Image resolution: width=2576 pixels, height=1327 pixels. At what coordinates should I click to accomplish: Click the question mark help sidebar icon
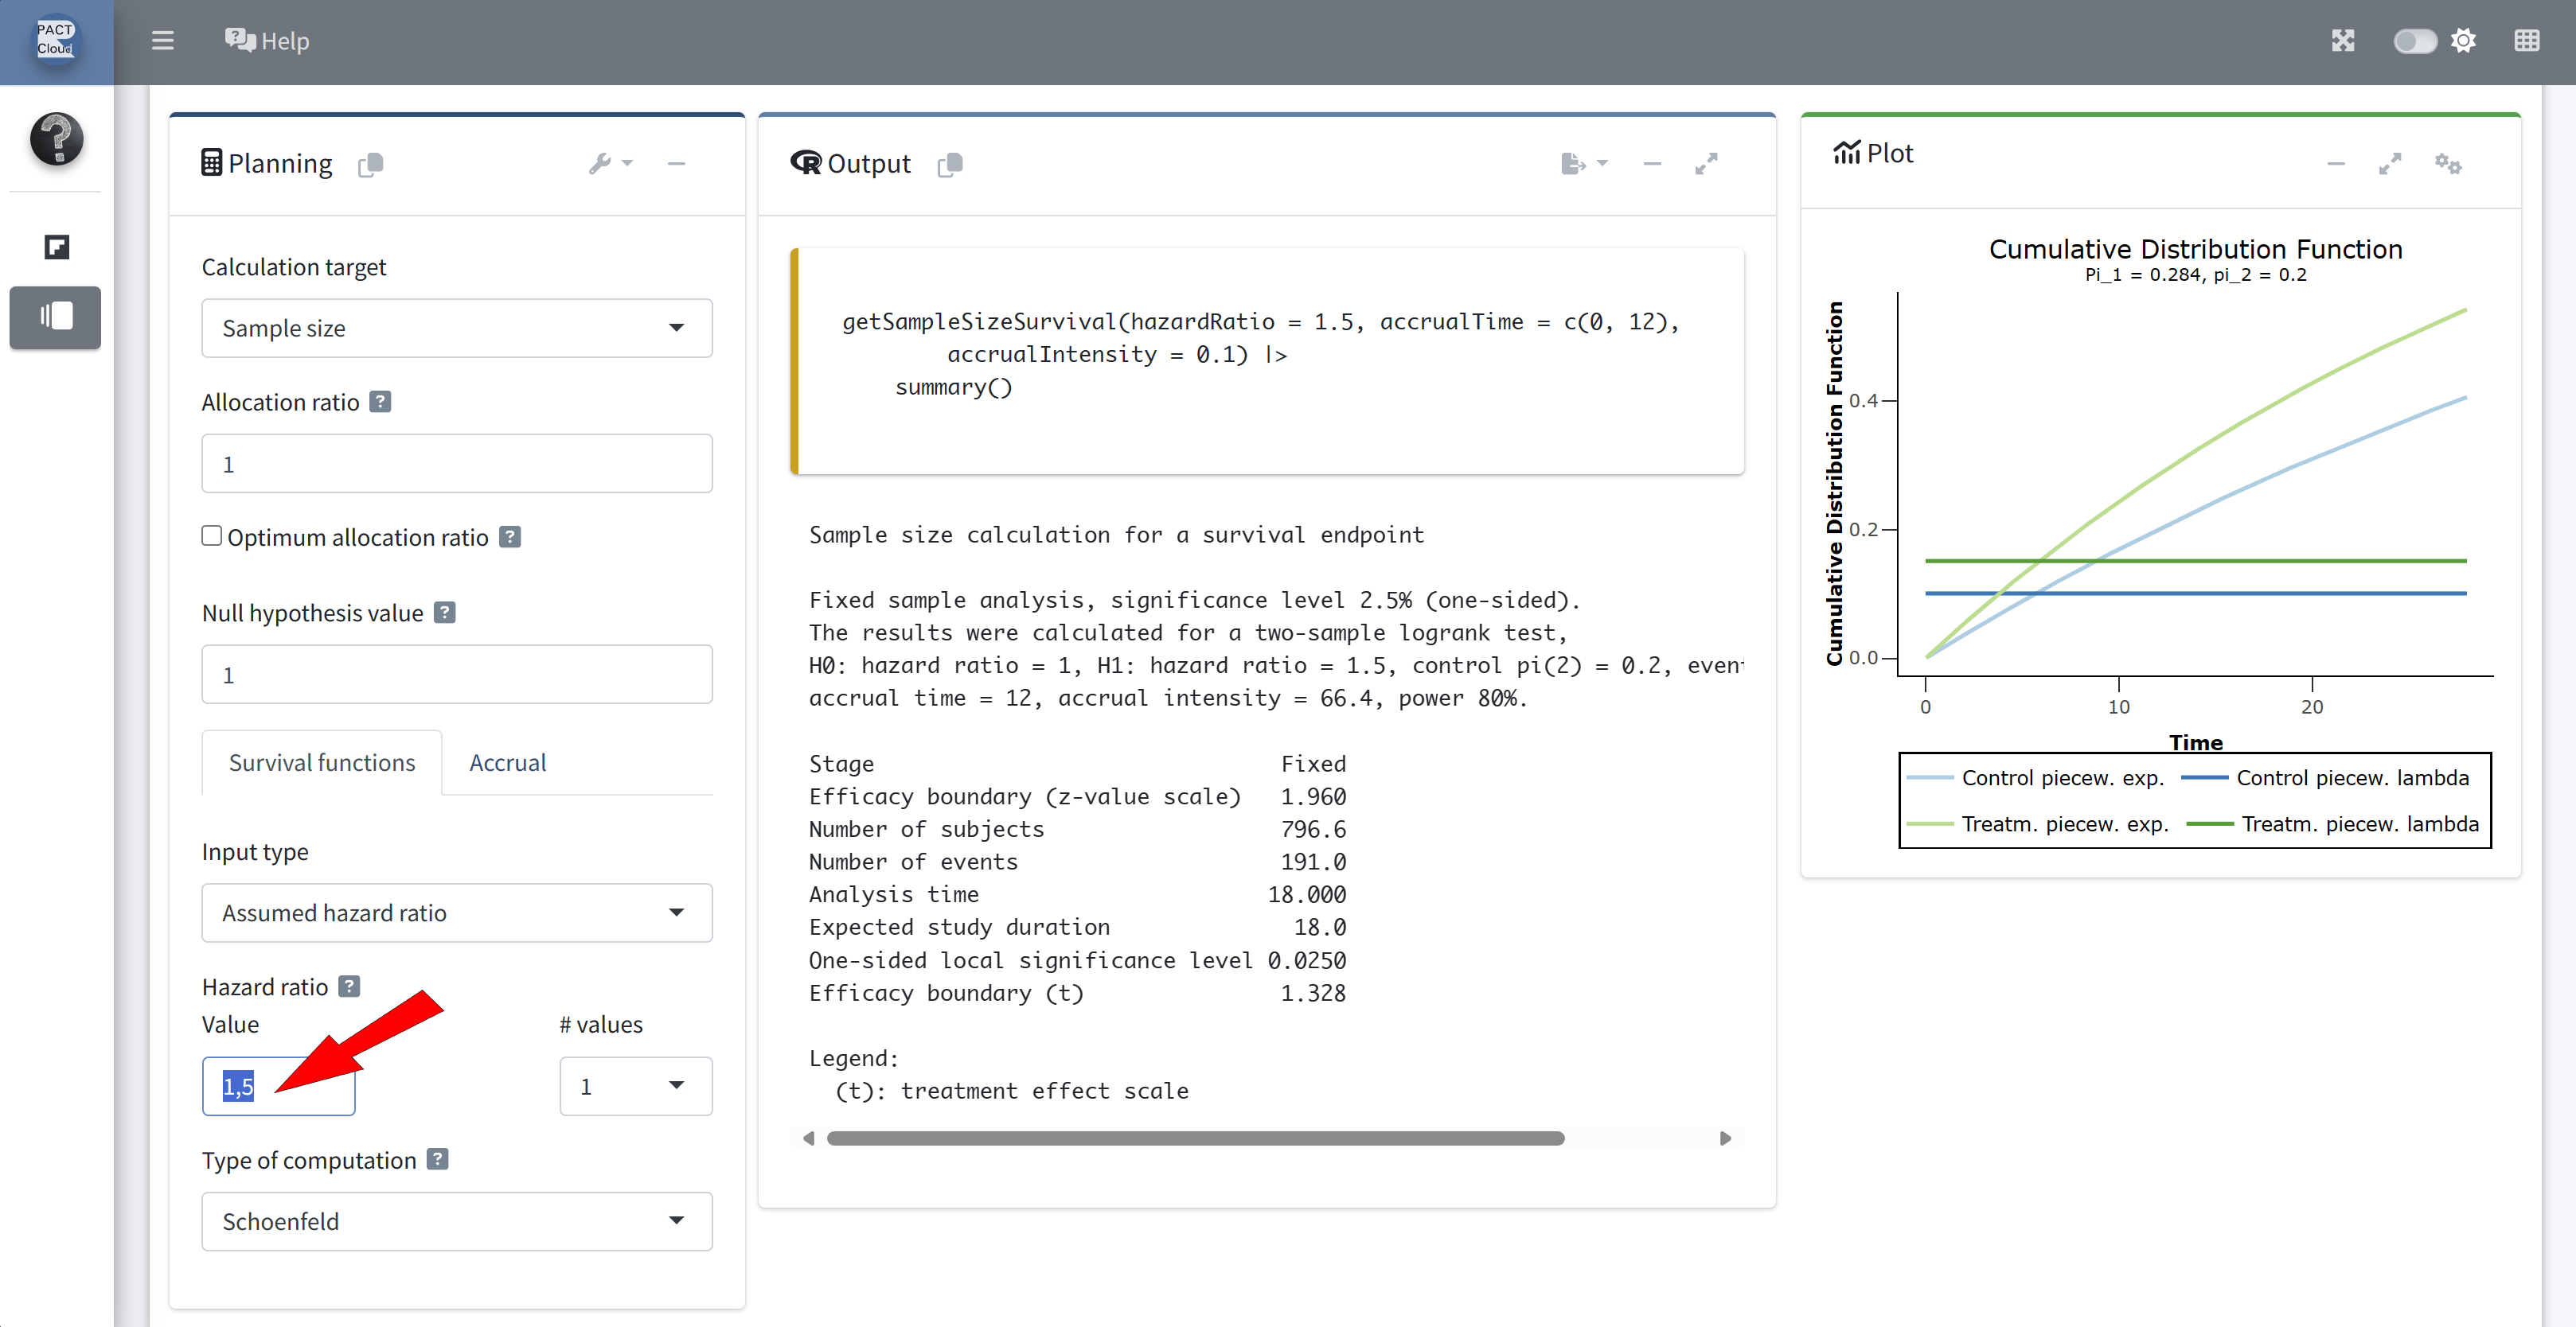[x=56, y=139]
